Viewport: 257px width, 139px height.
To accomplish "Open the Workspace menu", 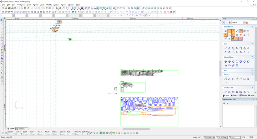I will [x=21, y=5].
